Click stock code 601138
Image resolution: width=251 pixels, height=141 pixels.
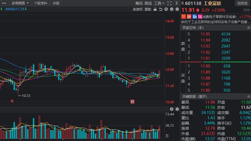[x=193, y=4]
